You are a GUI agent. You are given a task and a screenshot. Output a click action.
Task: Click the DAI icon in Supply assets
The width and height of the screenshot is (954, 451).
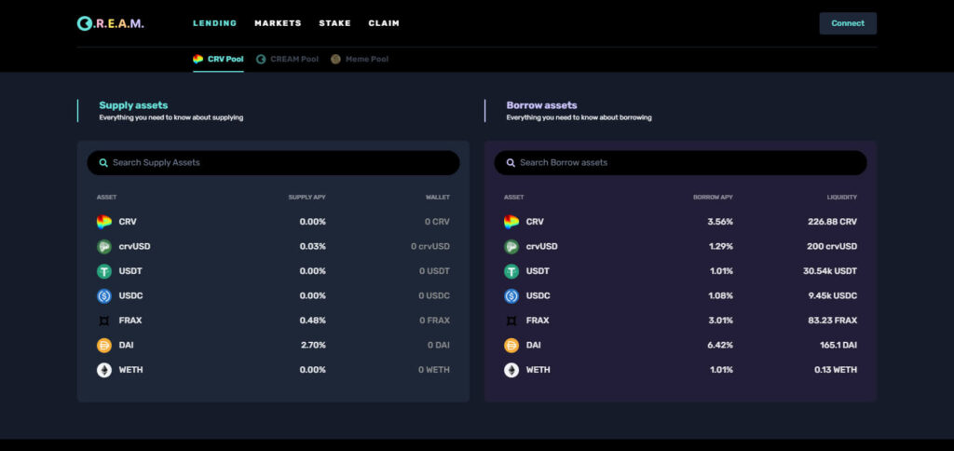[104, 345]
